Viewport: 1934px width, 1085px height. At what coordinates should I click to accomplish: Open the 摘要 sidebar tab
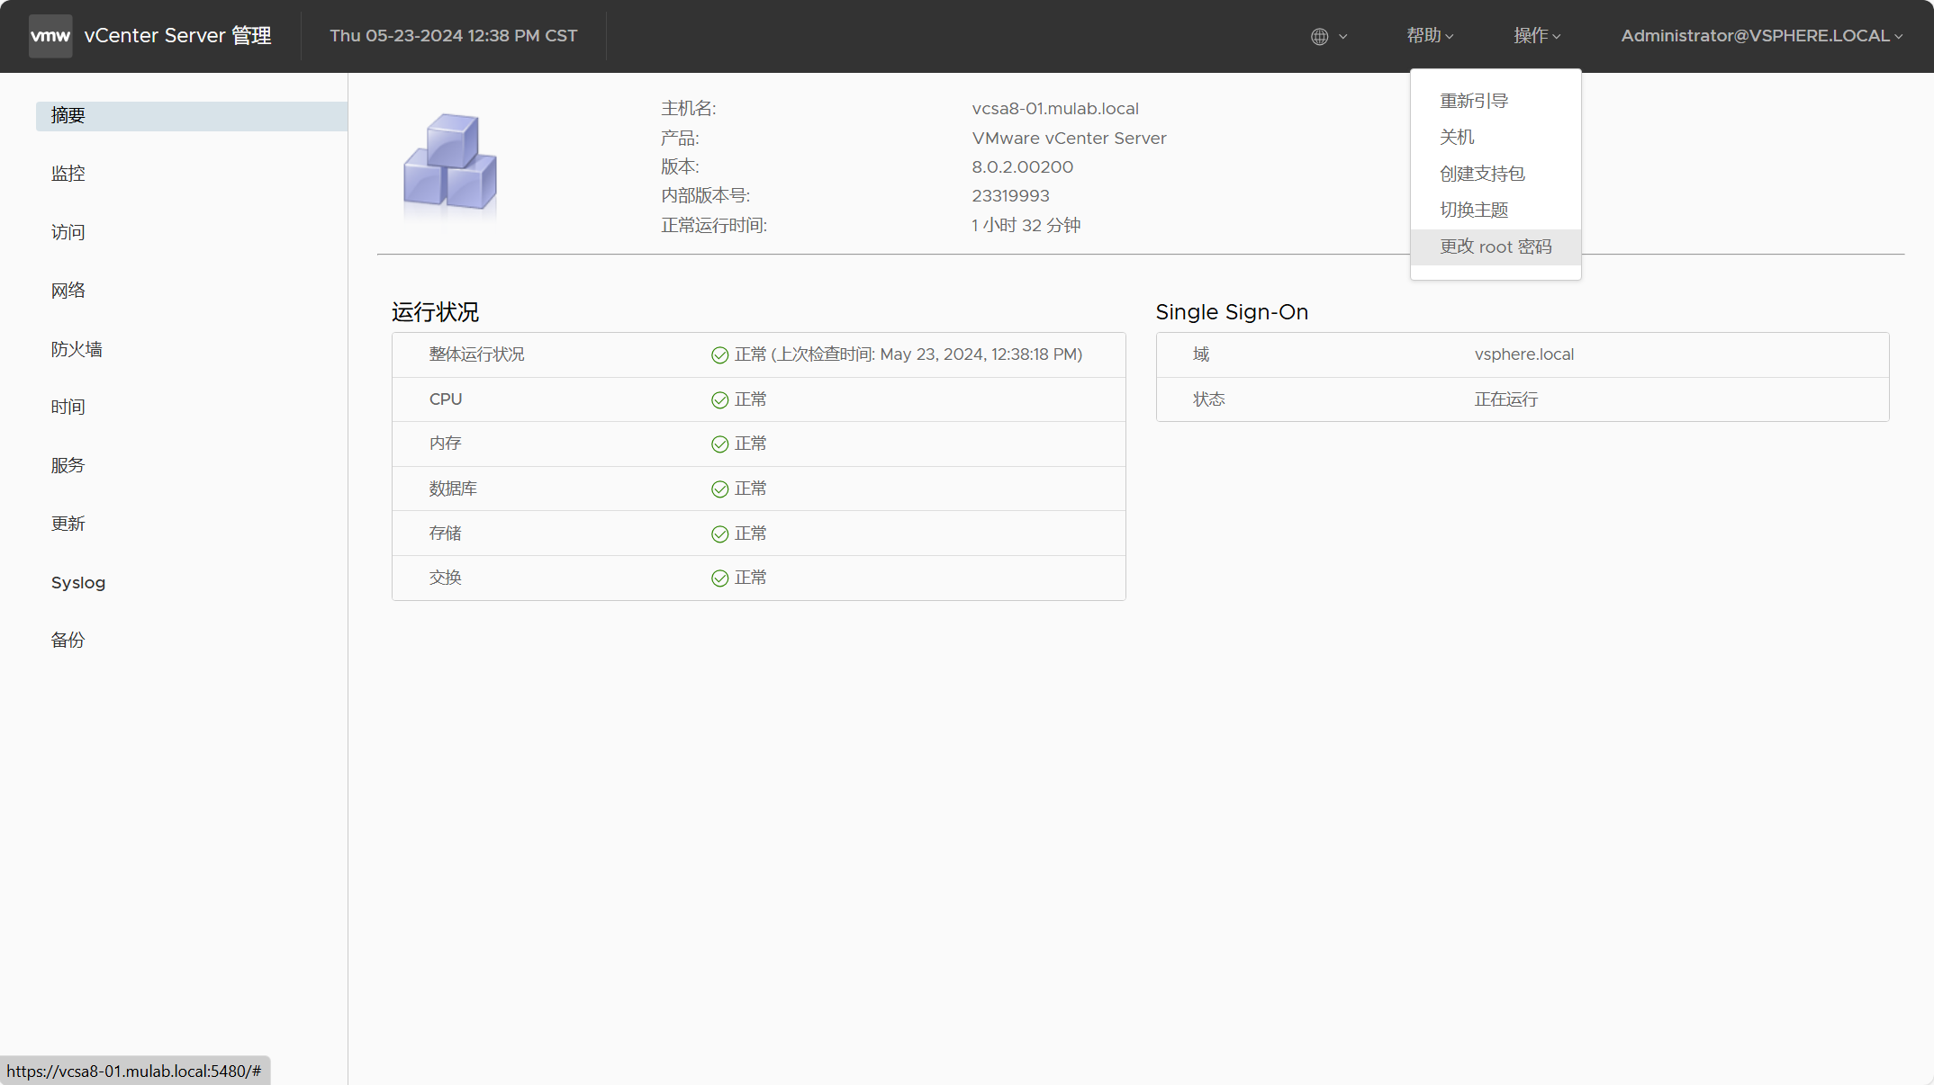192,116
